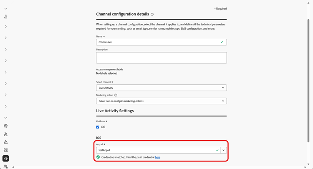Expand the second sidebar chevron item
This screenshot has width=313, height=169.
[x=6, y=38]
